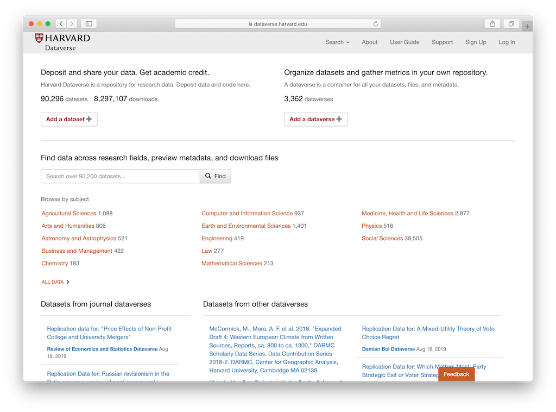This screenshot has width=556, height=412.
Task: Open ALL DATA link
Action: tap(55, 282)
